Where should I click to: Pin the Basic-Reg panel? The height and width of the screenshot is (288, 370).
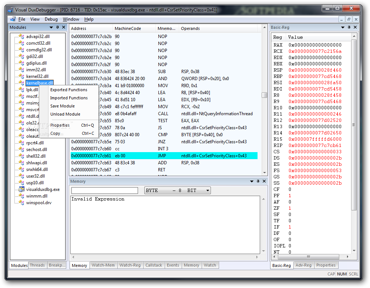click(x=349, y=27)
